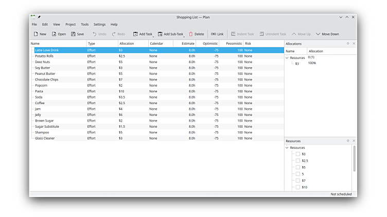
Task: Click the Risk column header
Action: (x=248, y=44)
